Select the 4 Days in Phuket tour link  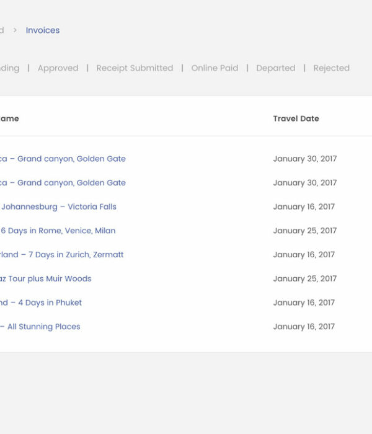point(41,303)
